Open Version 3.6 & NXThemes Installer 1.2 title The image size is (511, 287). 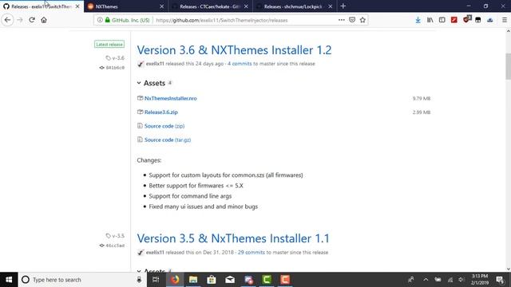click(x=234, y=49)
